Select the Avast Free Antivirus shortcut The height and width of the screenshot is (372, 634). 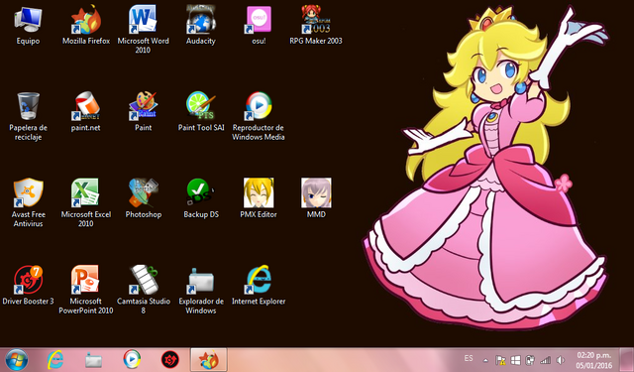click(x=28, y=202)
